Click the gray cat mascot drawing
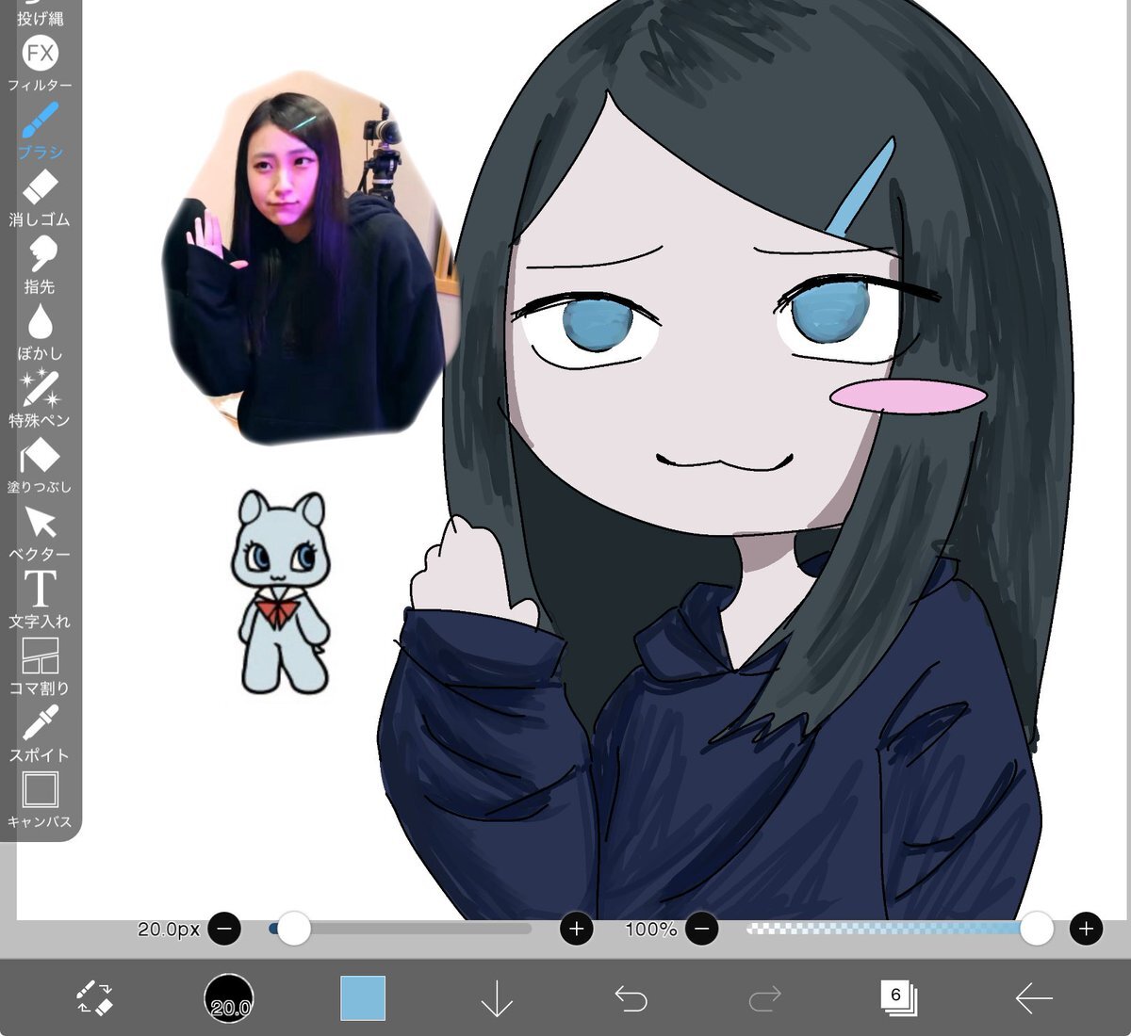 281,592
